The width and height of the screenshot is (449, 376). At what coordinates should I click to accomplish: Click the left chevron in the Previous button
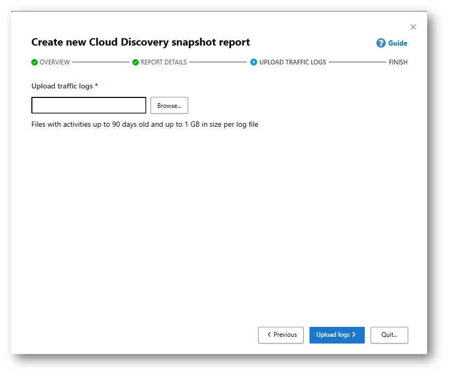269,335
